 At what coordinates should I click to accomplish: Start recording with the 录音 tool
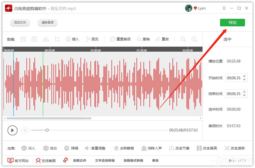pos(155,160)
